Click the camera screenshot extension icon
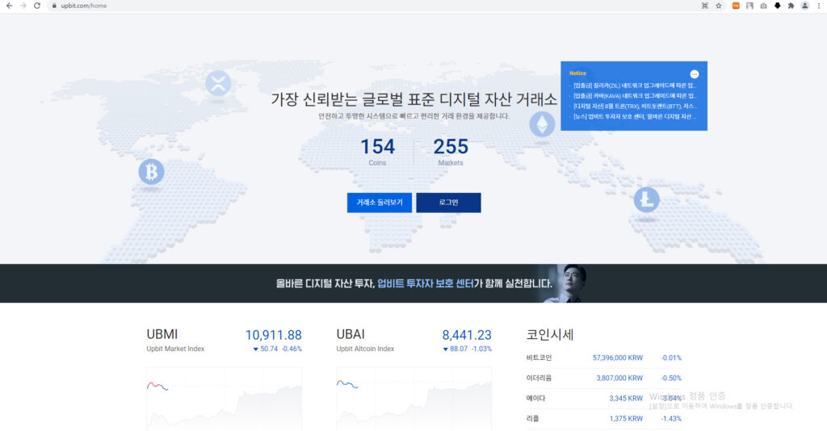 [763, 6]
